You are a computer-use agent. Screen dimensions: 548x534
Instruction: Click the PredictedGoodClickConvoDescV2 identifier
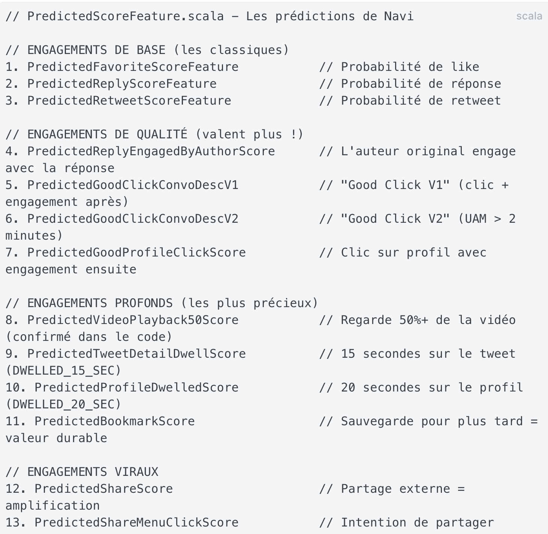tap(133, 219)
